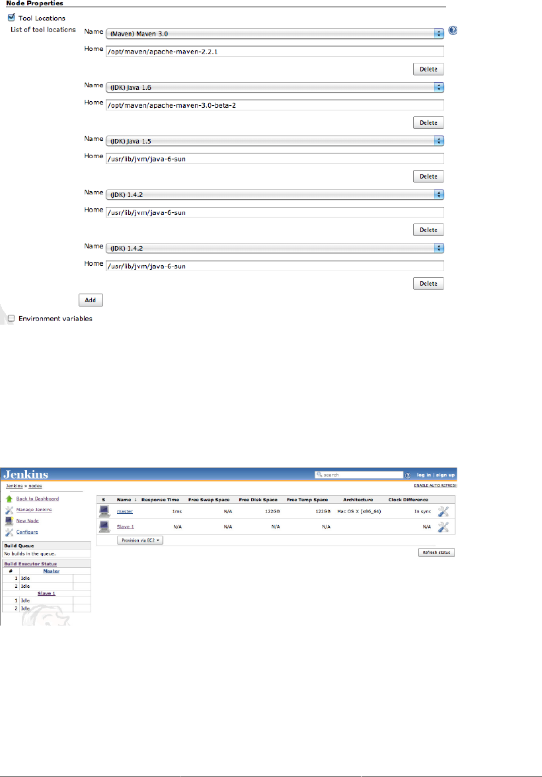This screenshot has height=777, width=542.
Task: Click the Response Time column header
Action: pyautogui.click(x=160, y=499)
